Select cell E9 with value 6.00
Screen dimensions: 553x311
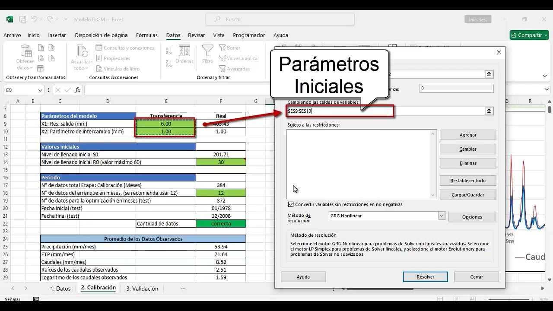(x=166, y=124)
